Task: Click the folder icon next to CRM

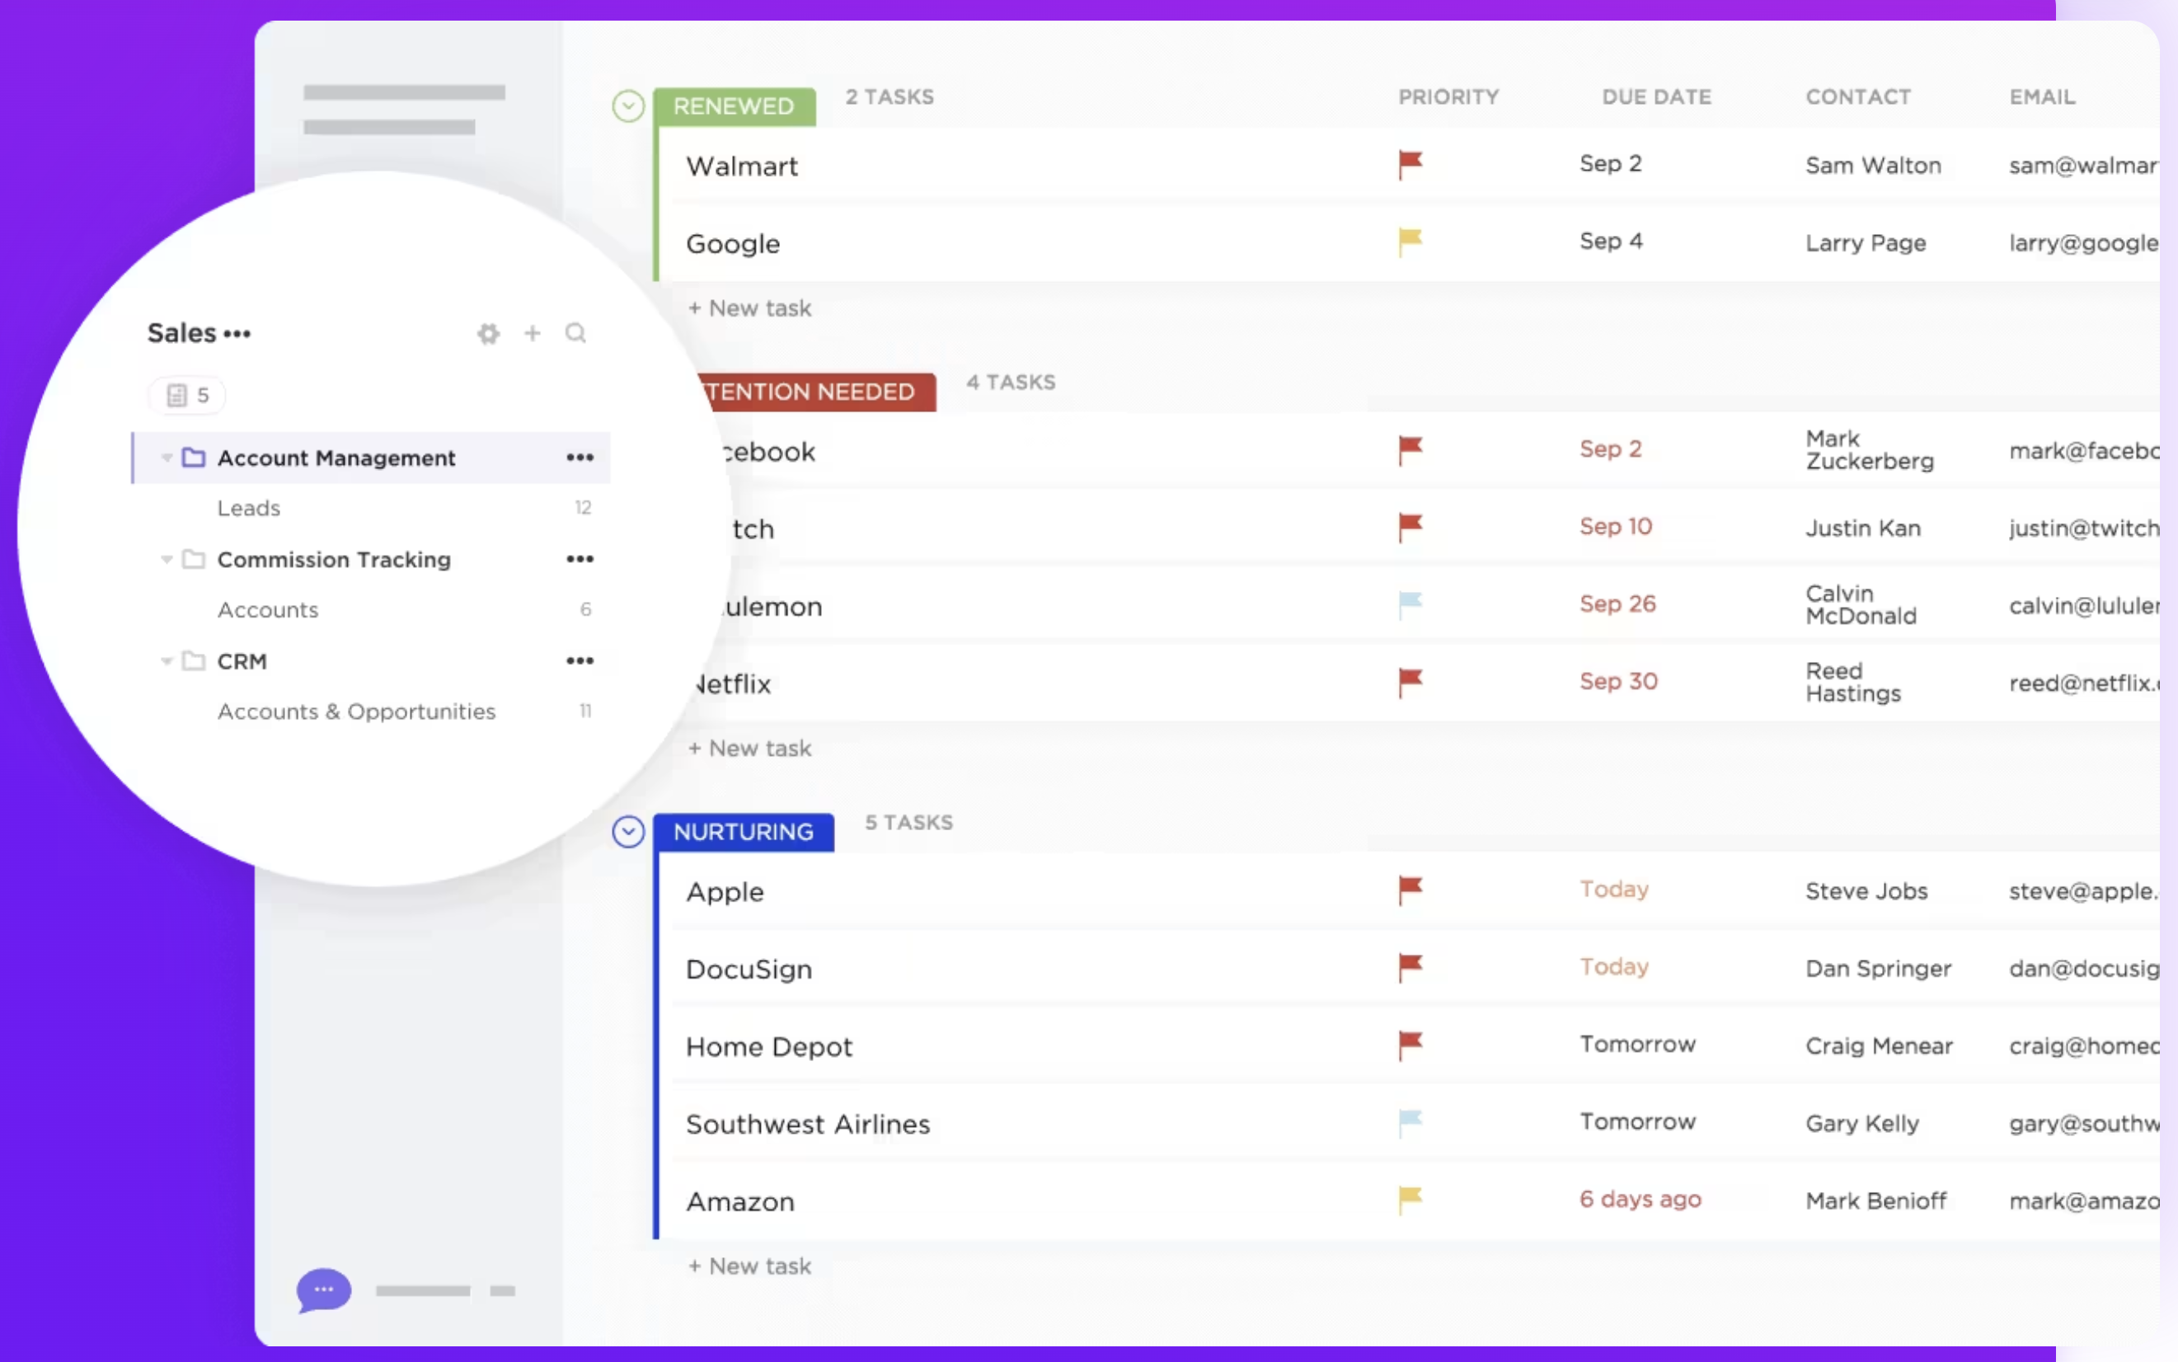Action: click(x=194, y=660)
